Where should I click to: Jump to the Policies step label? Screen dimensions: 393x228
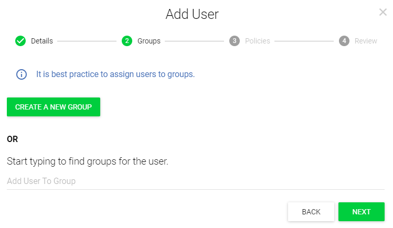[258, 41]
